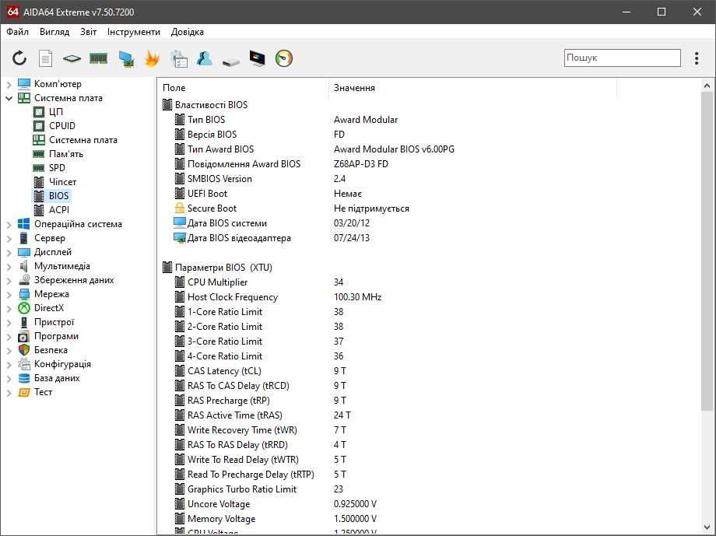
Task: Click the network computers toolbar icon
Action: point(125,58)
